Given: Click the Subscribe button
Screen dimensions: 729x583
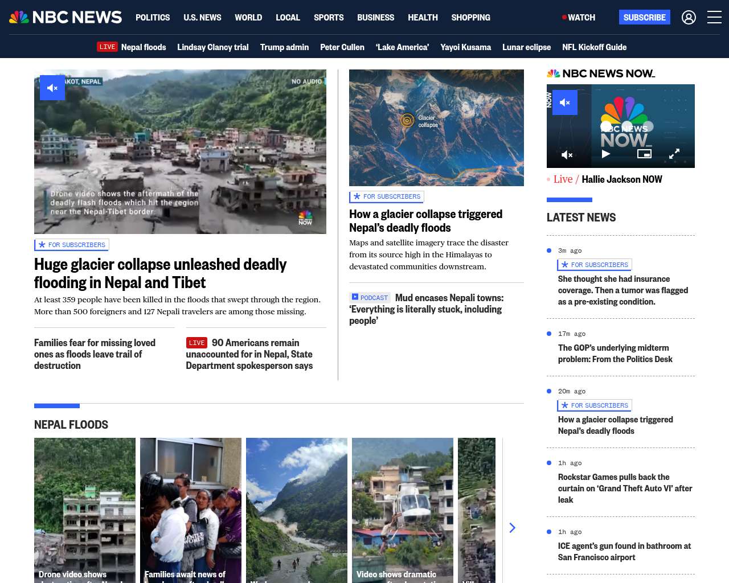Looking at the screenshot, I should tap(645, 17).
